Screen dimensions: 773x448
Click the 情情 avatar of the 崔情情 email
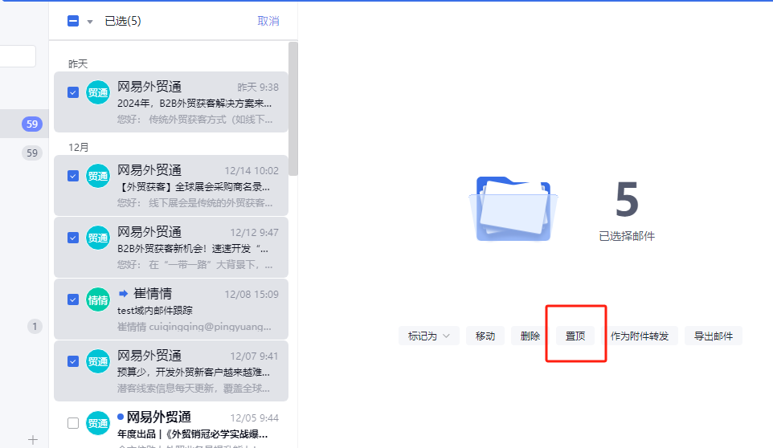pos(98,299)
